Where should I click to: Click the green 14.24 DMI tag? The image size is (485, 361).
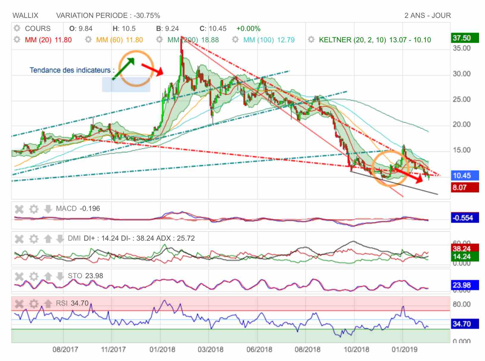point(465,256)
